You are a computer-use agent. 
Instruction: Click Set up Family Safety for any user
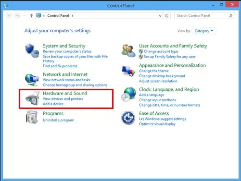pyautogui.click(x=169, y=57)
